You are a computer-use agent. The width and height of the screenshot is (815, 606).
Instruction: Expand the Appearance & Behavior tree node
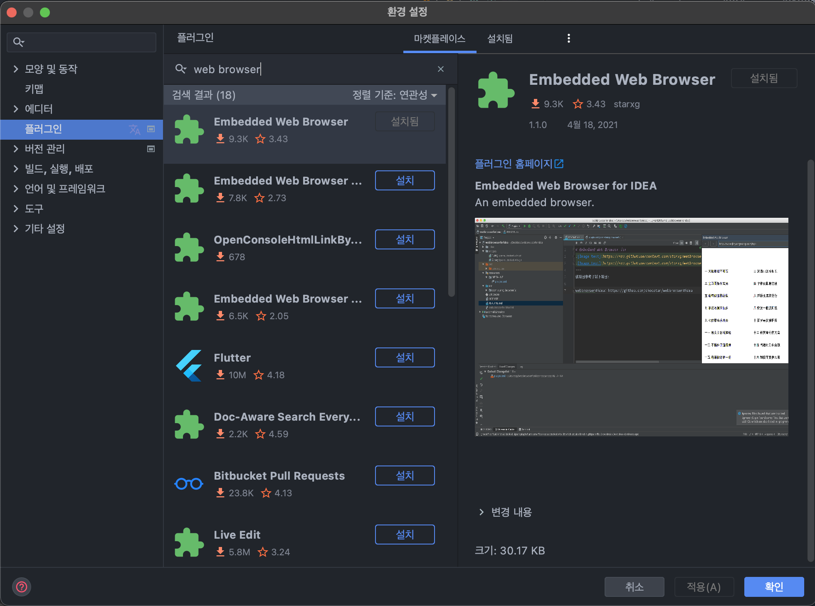pos(16,69)
